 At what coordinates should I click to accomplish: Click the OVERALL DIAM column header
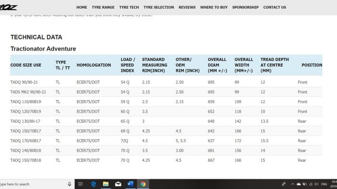coord(217,65)
